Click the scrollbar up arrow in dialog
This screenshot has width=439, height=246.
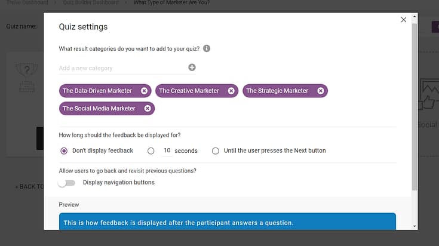tap(415, 17)
